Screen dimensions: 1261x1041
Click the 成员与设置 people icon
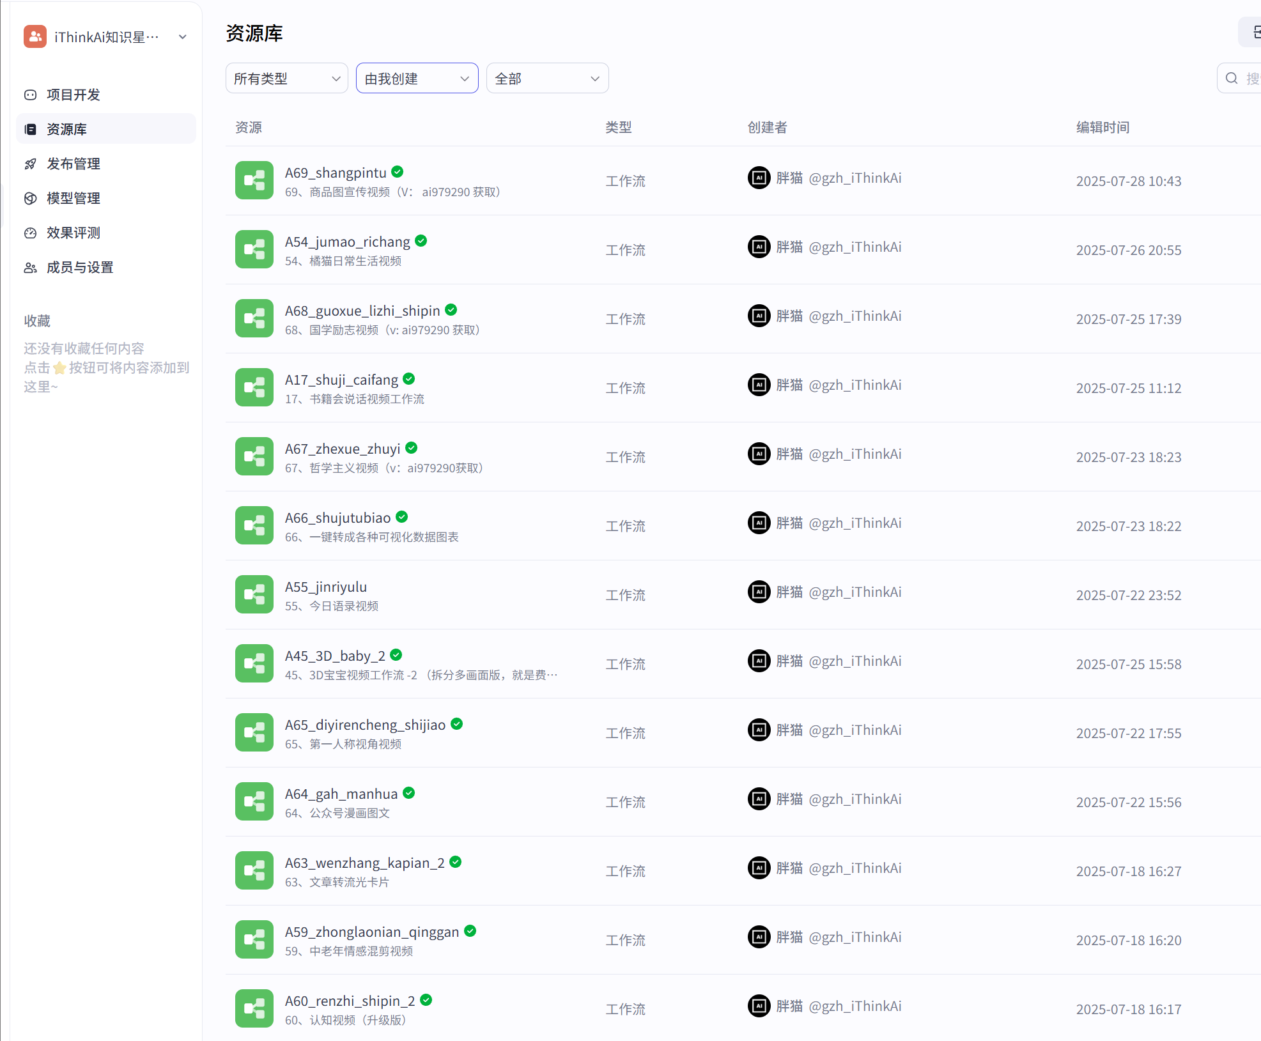coord(30,267)
